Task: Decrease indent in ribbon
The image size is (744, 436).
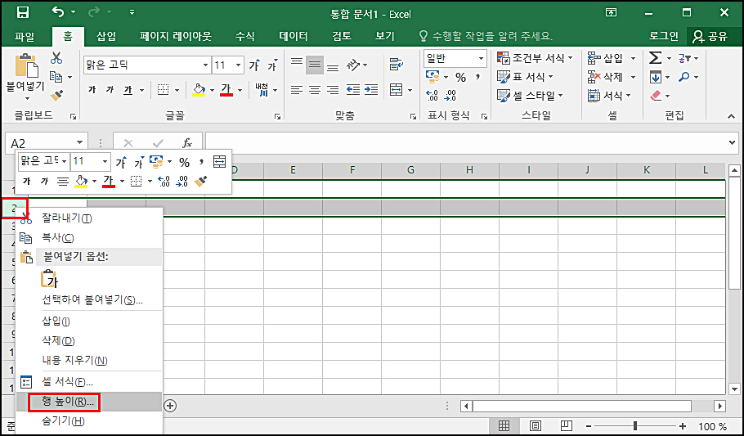Action: pyautogui.click(x=353, y=90)
